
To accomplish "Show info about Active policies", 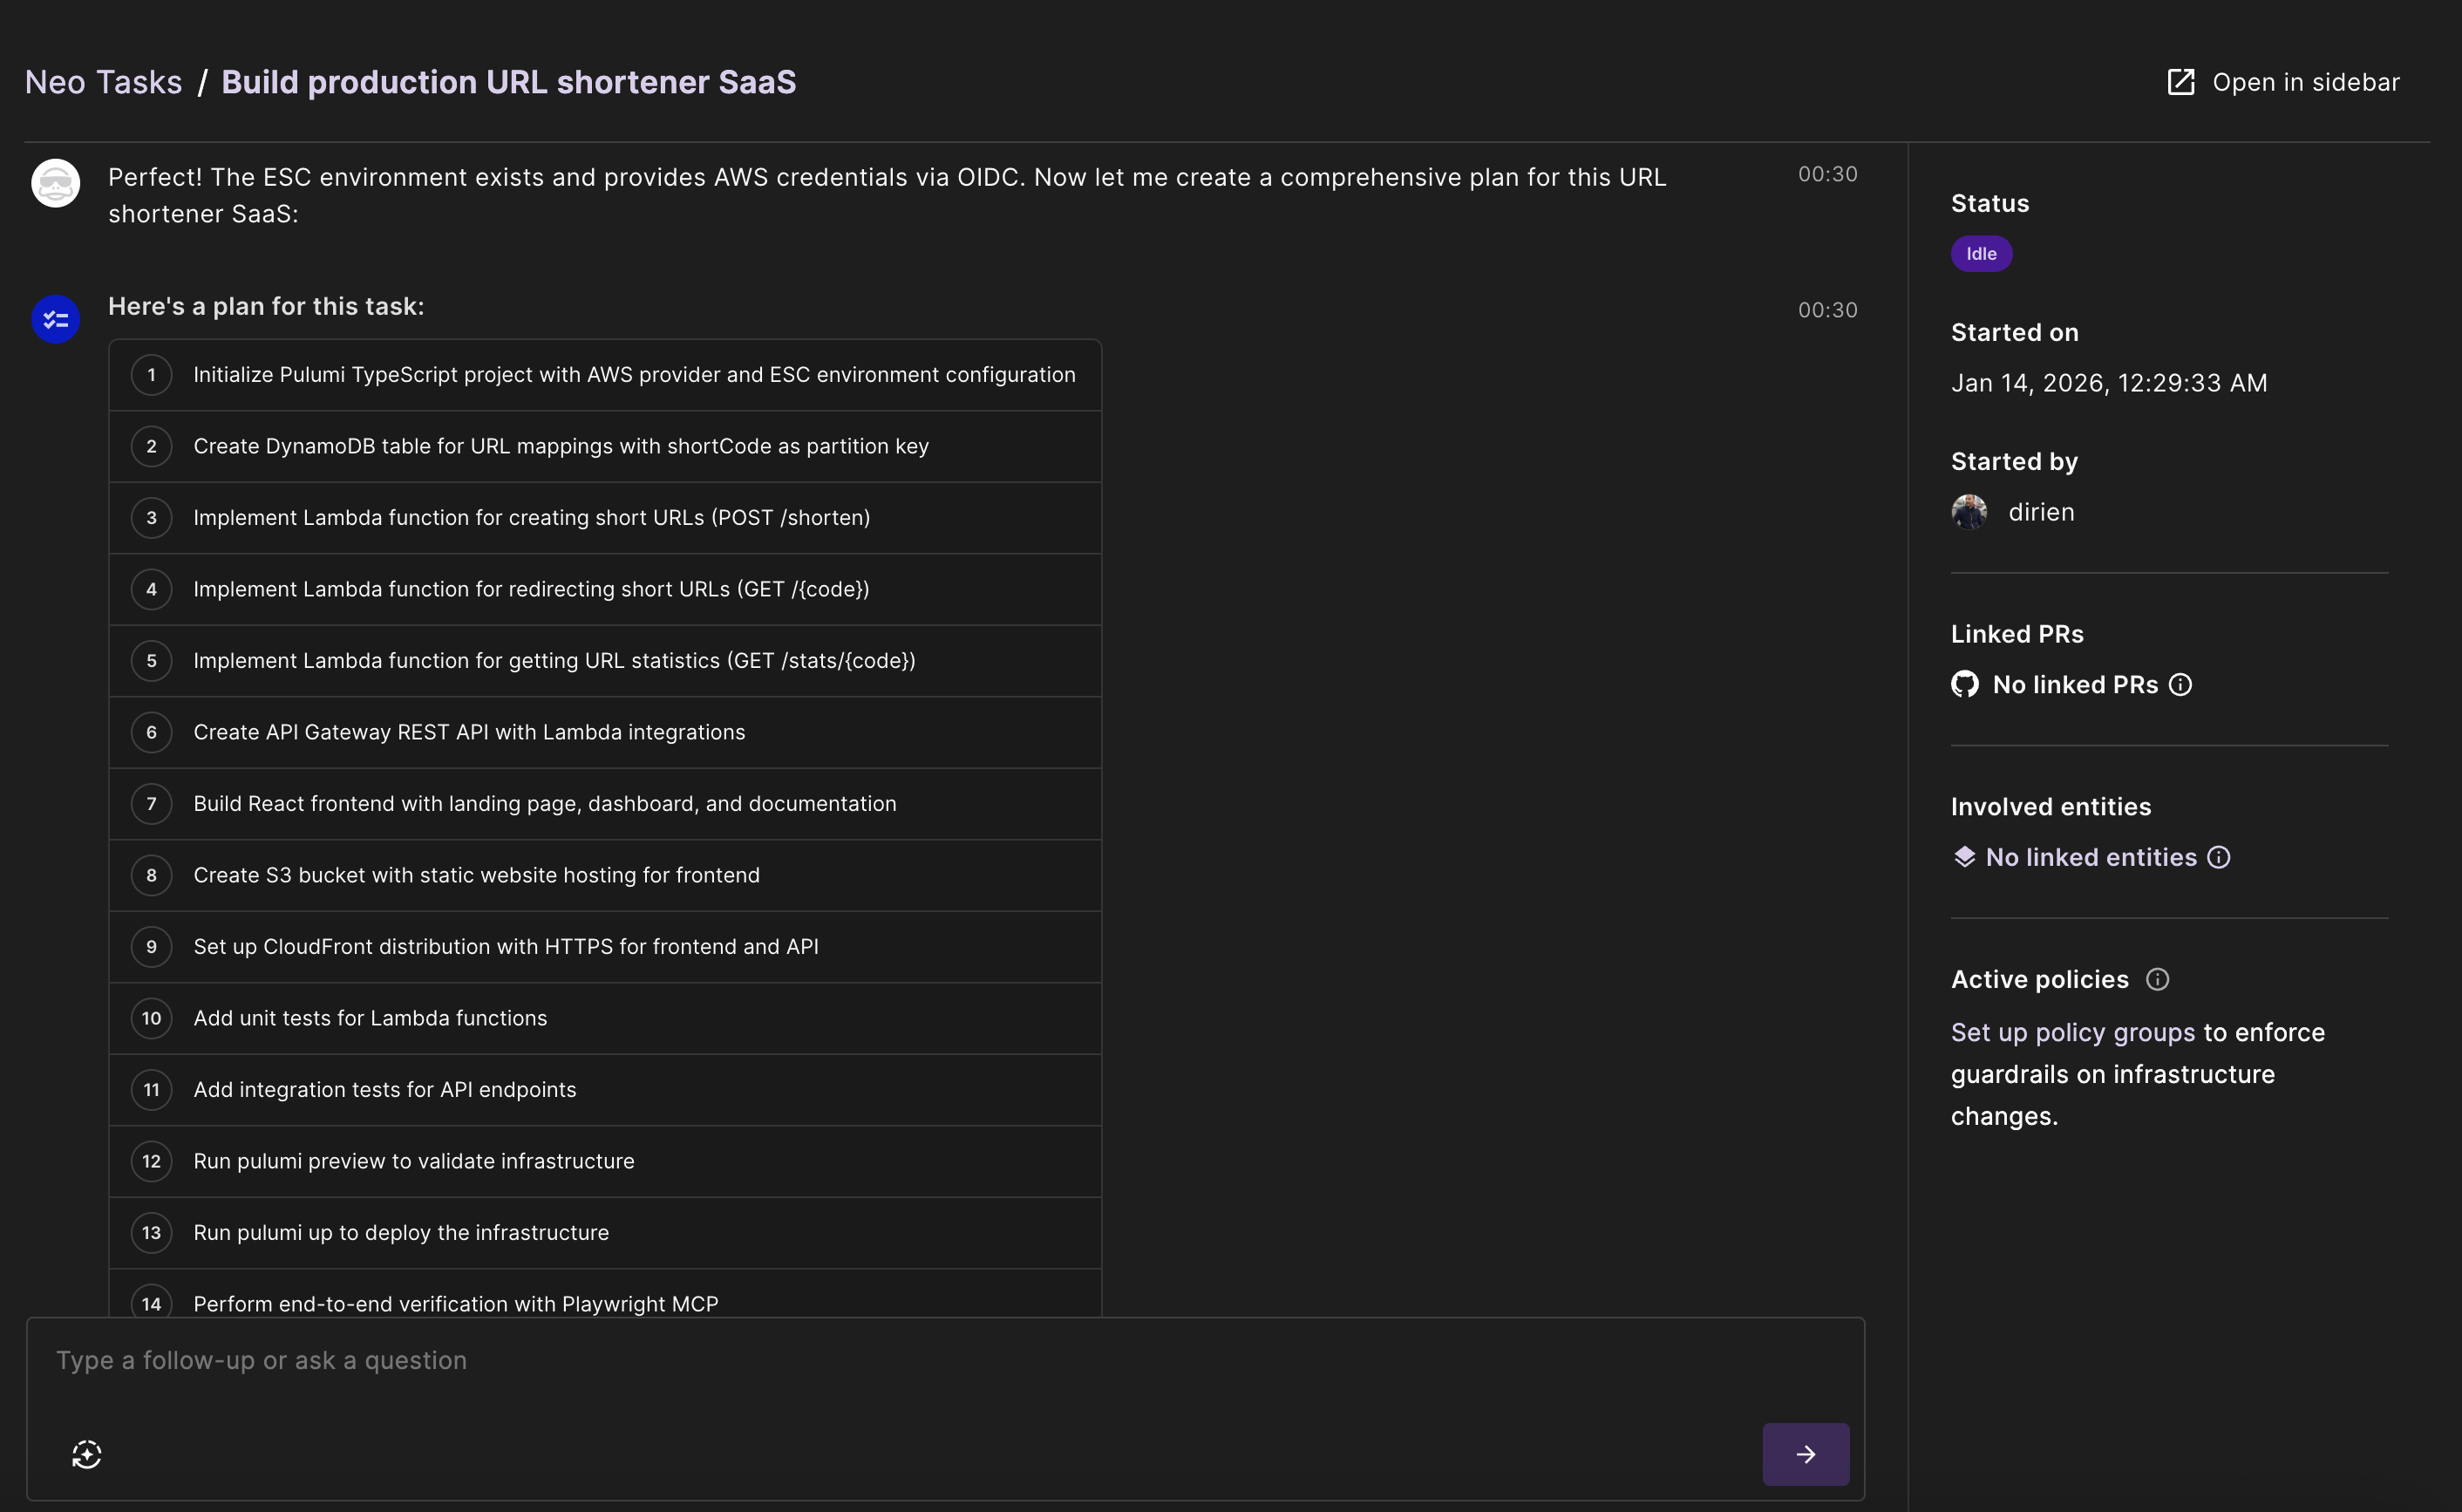I will coord(2157,979).
